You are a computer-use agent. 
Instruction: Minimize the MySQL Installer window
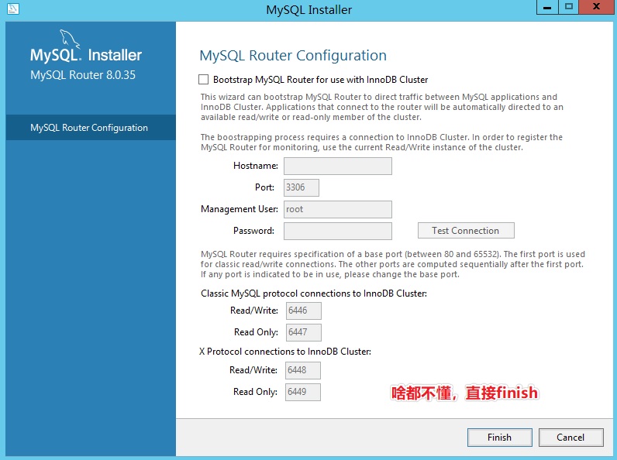(x=547, y=7)
